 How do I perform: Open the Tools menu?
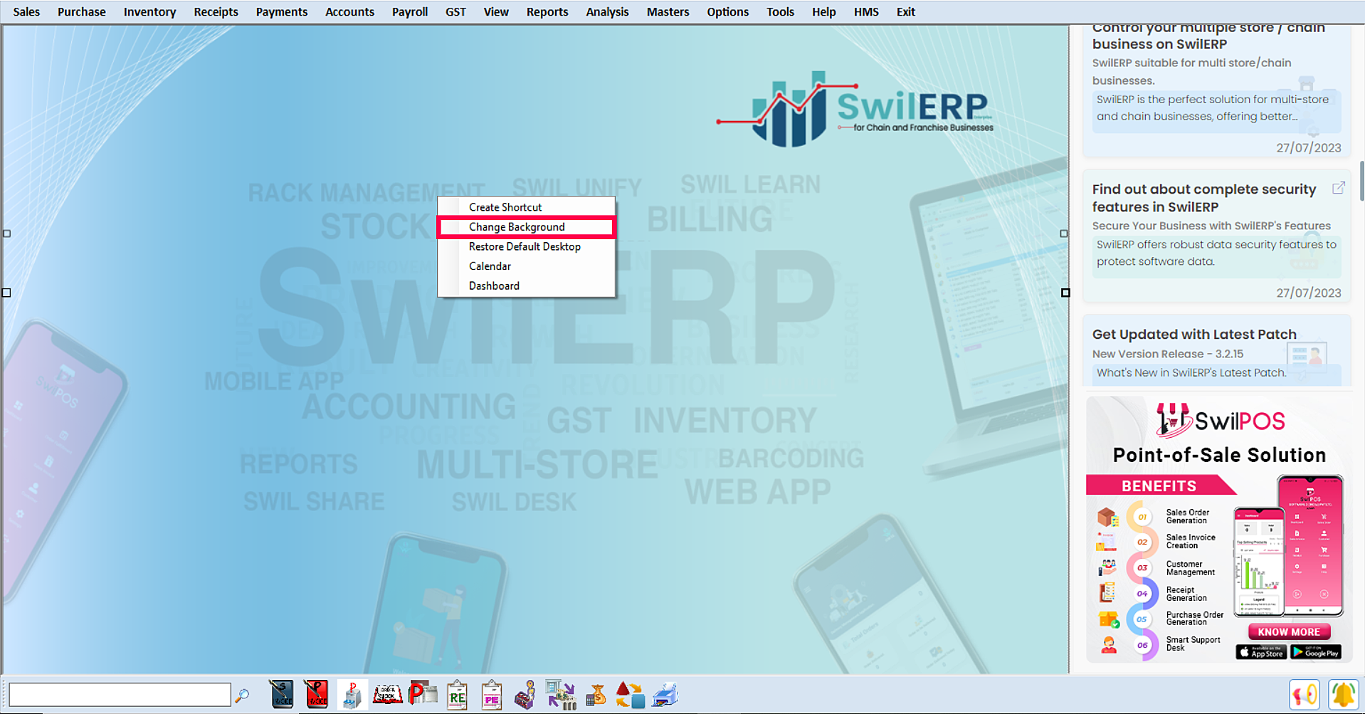[x=780, y=12]
